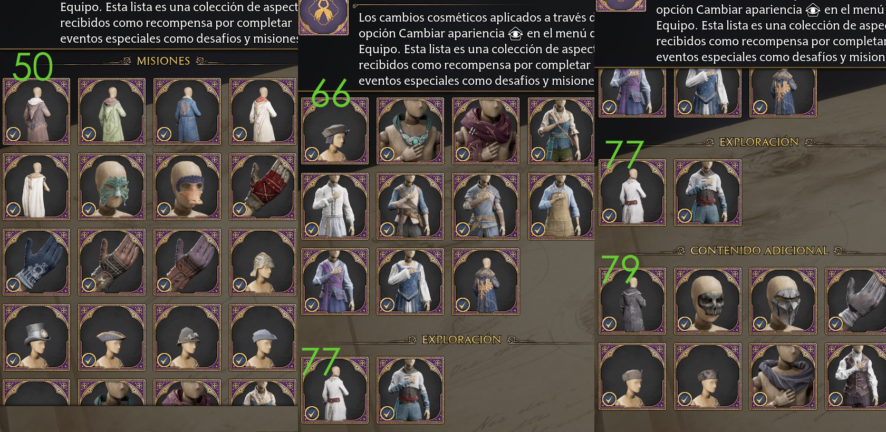Choose the blue tricorn hat appearance

tap(111, 337)
